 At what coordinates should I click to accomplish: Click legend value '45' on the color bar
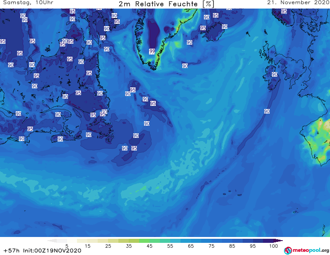(149, 246)
